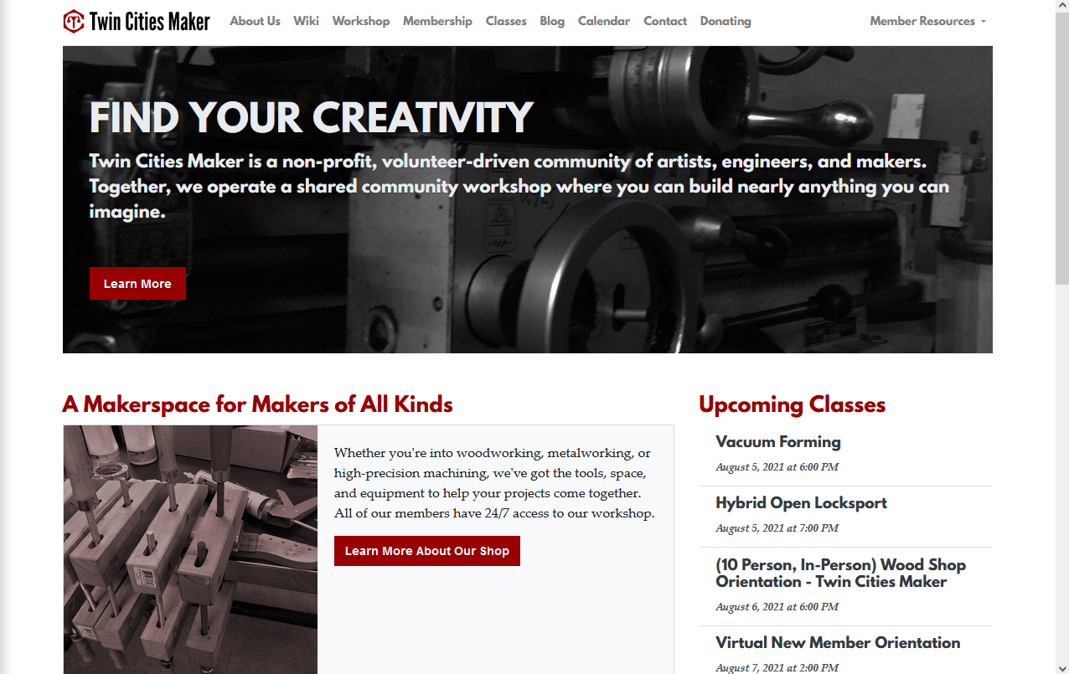Visit the Blog page

point(552,21)
